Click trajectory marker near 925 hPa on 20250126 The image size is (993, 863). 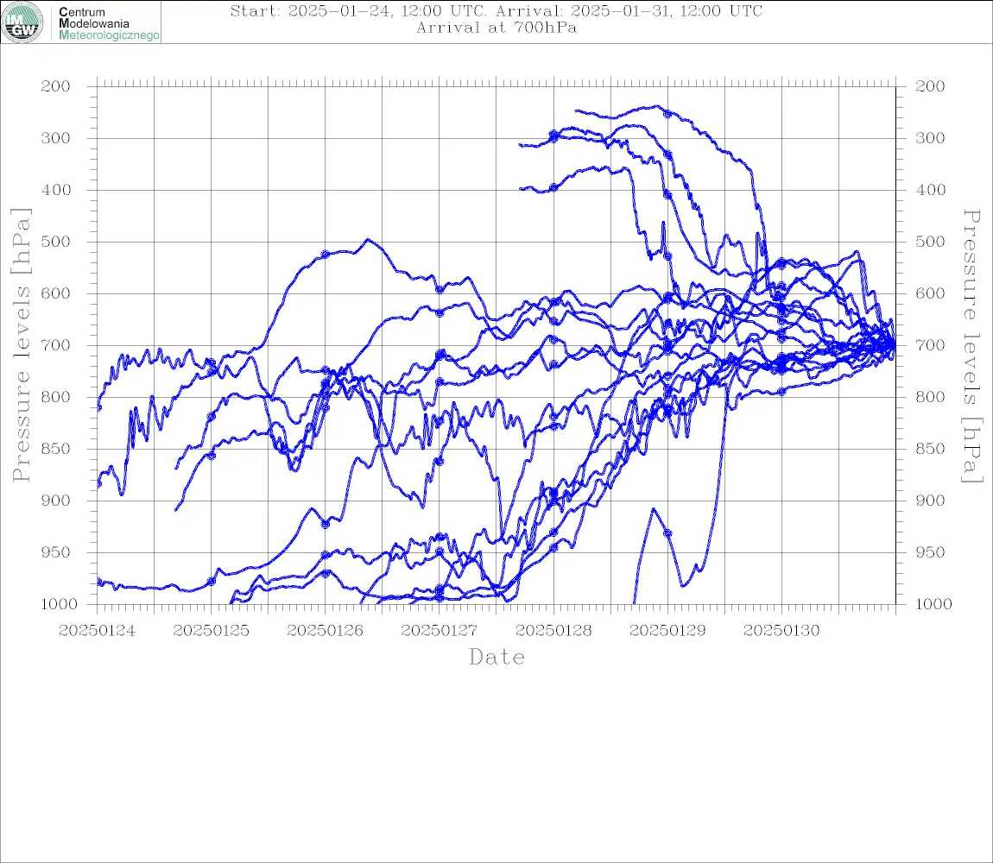[x=326, y=524]
